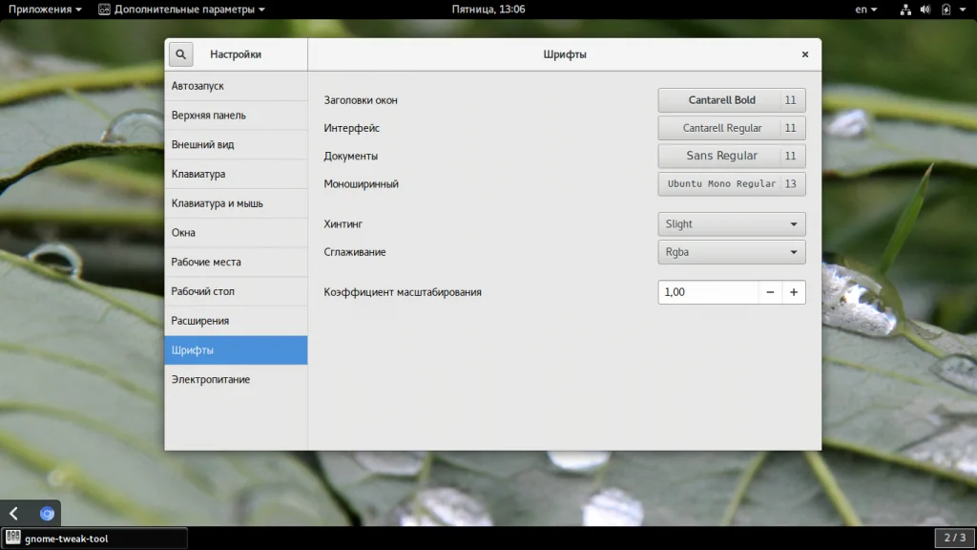
Task: Increase scaling factor with plus button
Action: coord(794,292)
